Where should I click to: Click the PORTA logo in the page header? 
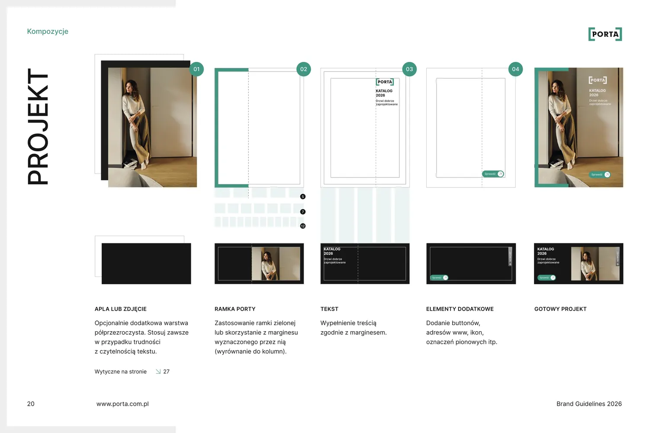tap(605, 34)
